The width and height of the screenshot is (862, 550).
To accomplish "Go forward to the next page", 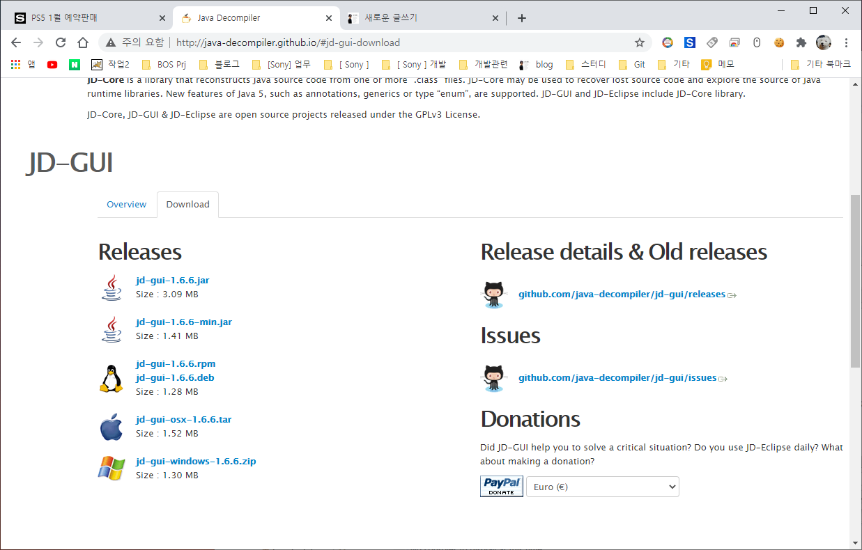I will click(38, 42).
